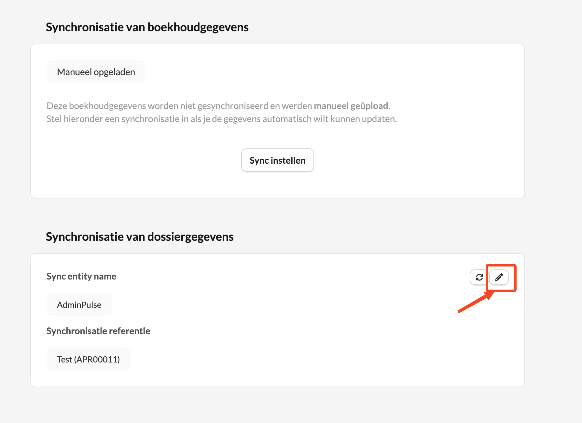Click the sentence starting Stel hieronder
The image size is (582, 423).
tap(222, 119)
